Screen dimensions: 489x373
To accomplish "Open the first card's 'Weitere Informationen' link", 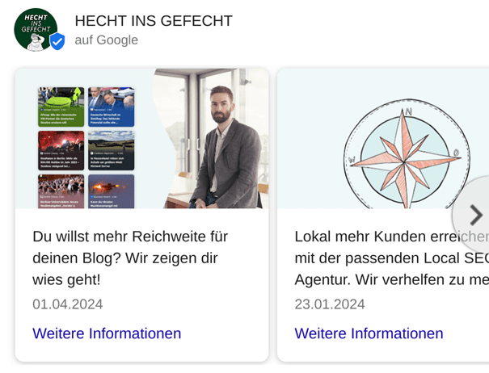I will tap(107, 333).
